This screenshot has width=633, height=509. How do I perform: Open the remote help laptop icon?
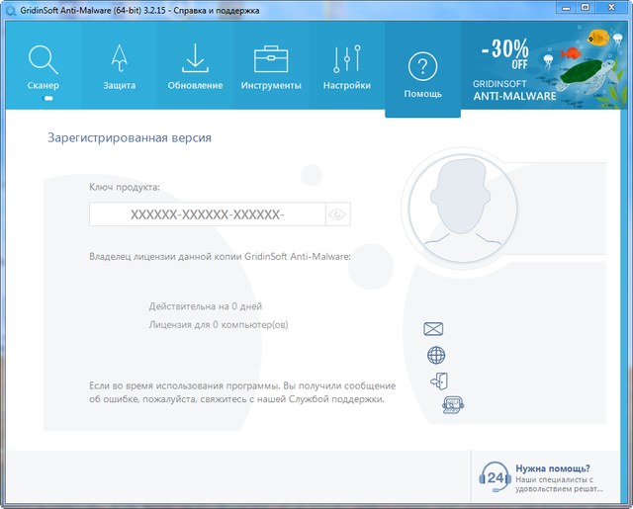click(x=453, y=404)
